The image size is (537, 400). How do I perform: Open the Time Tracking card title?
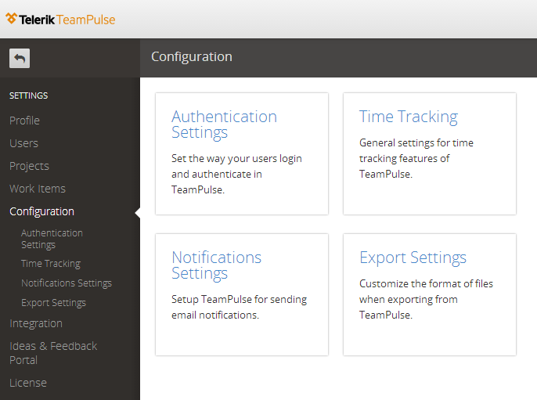[409, 117]
